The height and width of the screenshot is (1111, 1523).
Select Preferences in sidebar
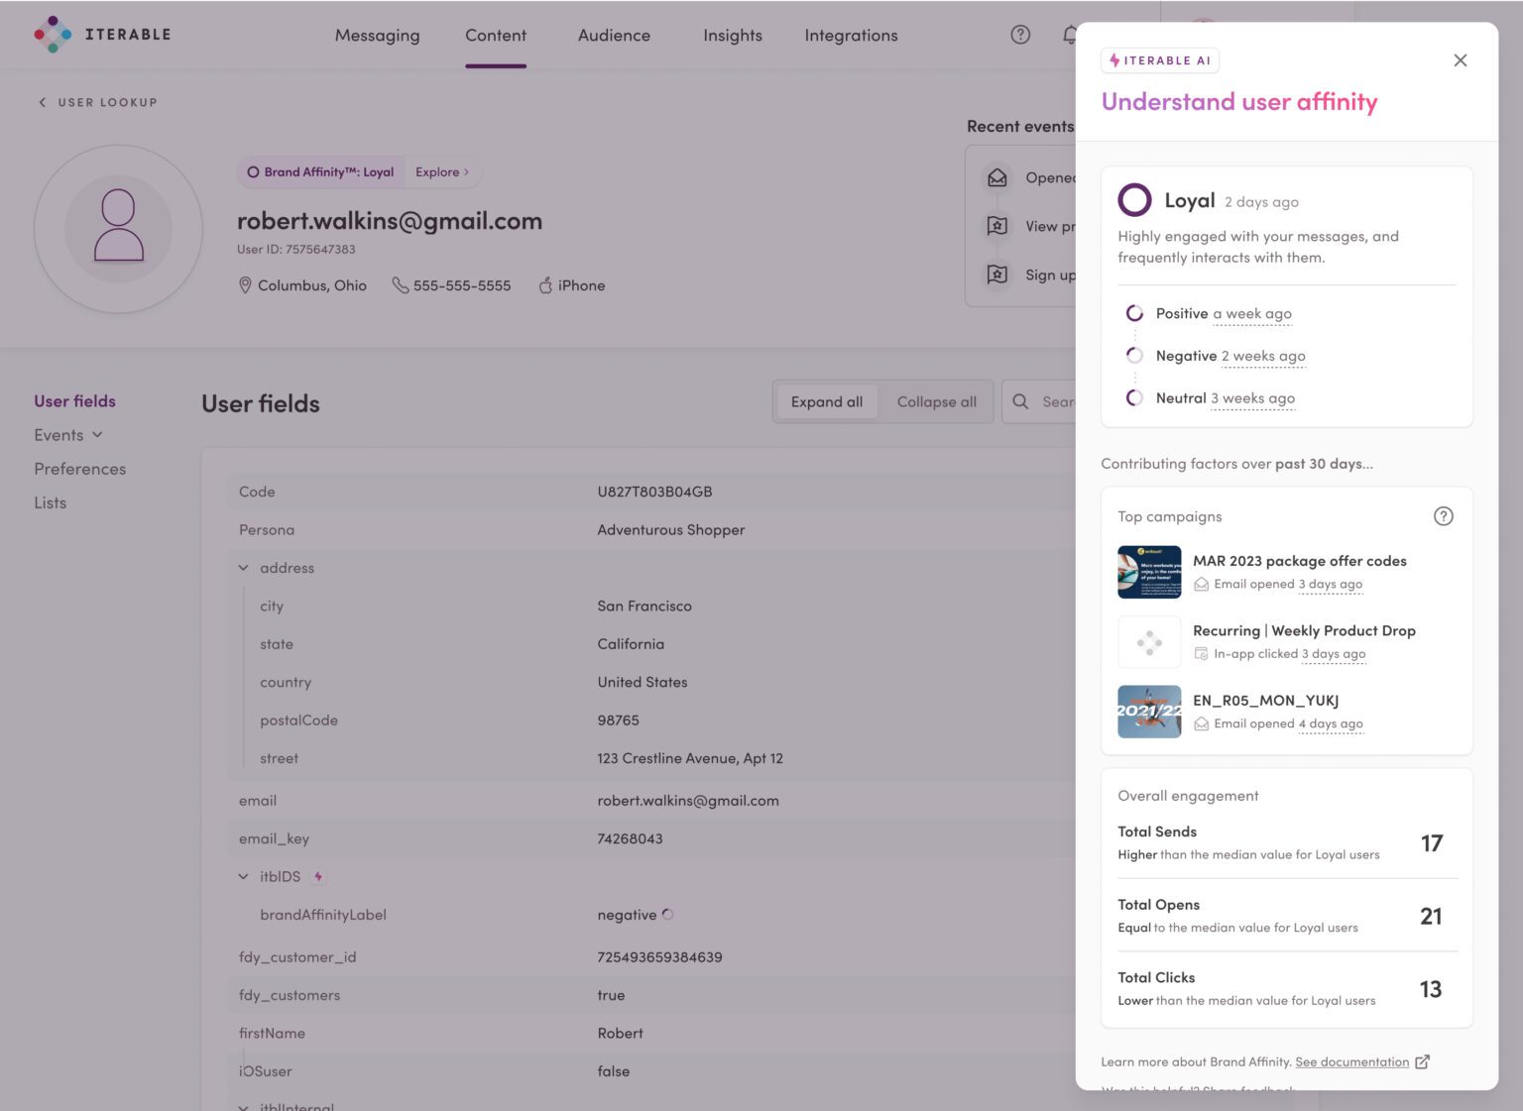click(x=80, y=469)
